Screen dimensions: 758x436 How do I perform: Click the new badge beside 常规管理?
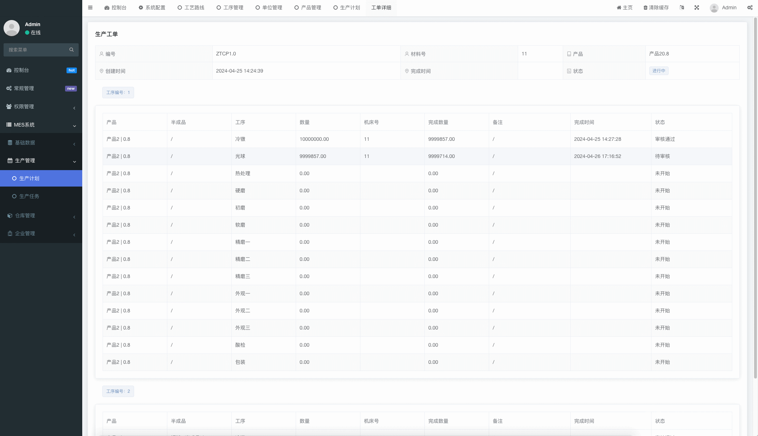[x=71, y=89]
